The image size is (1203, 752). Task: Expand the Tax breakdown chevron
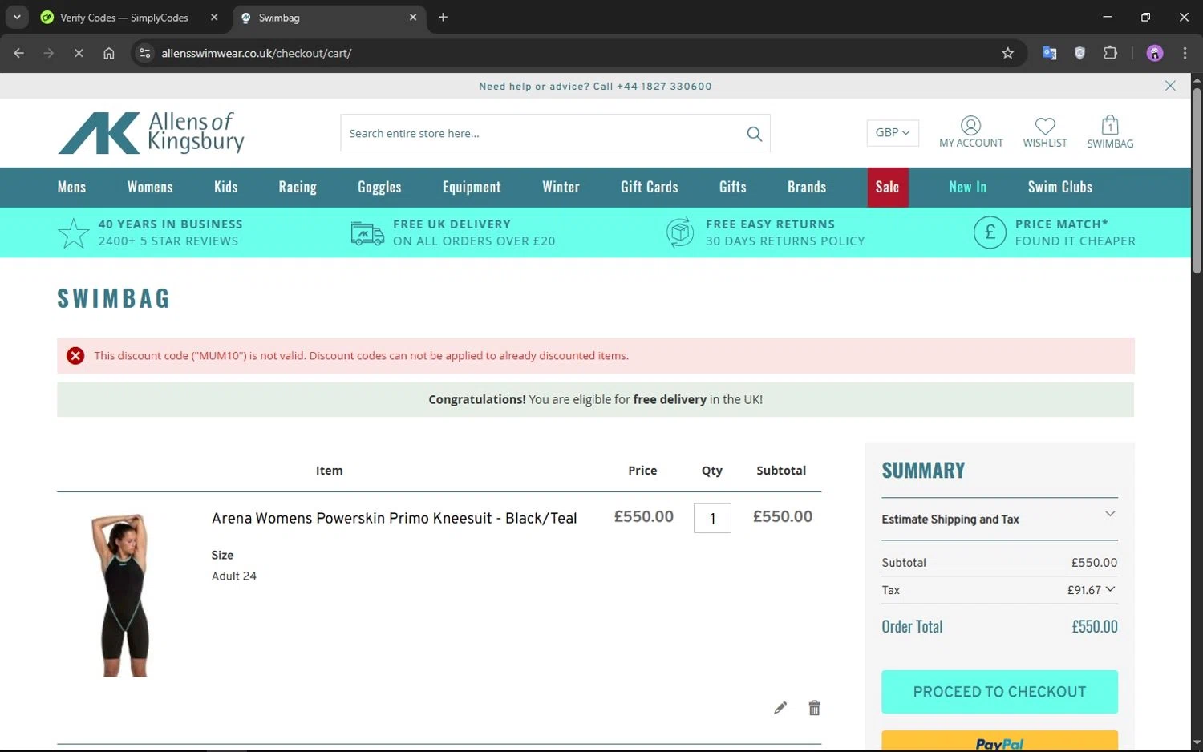point(1110,589)
